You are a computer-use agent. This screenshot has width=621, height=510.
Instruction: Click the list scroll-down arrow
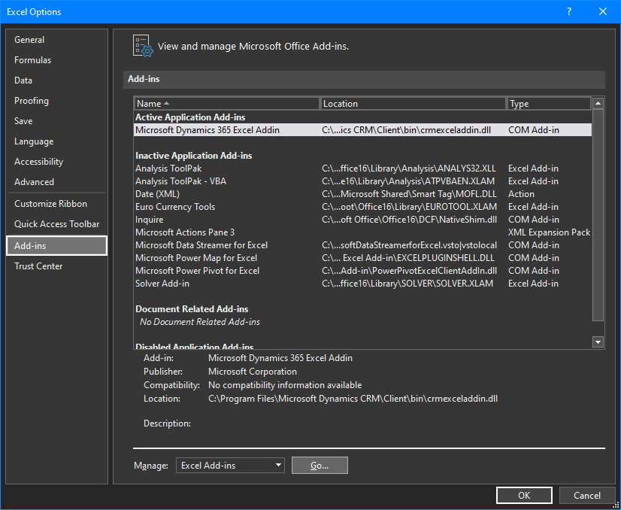[598, 342]
